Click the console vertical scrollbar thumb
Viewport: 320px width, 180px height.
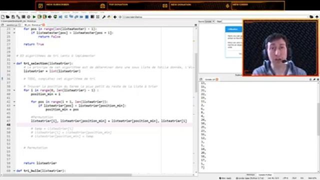pyautogui.click(x=318, y=119)
